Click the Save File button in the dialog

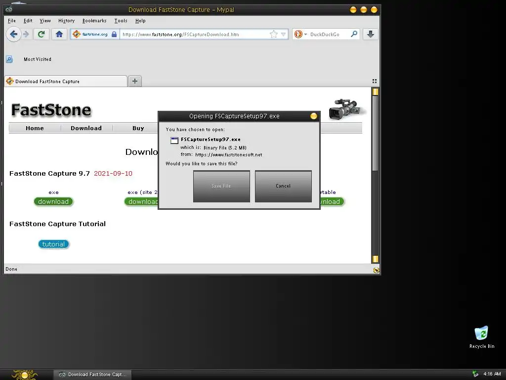pyautogui.click(x=221, y=186)
